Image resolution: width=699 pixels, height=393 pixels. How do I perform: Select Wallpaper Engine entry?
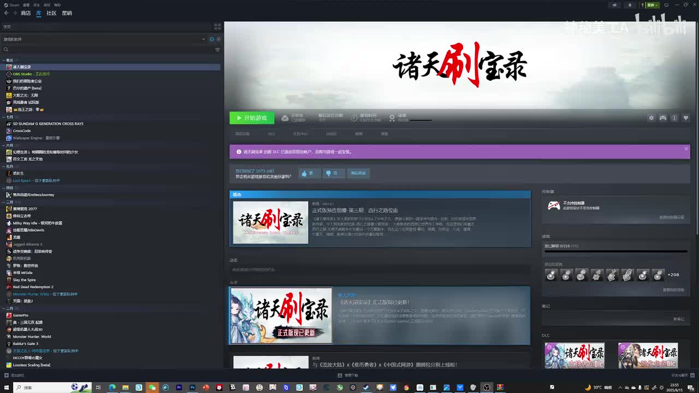(x=111, y=138)
